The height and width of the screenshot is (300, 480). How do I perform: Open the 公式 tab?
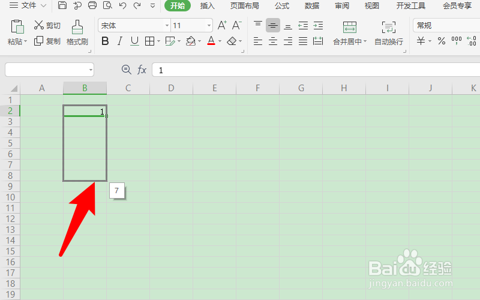(x=282, y=5)
